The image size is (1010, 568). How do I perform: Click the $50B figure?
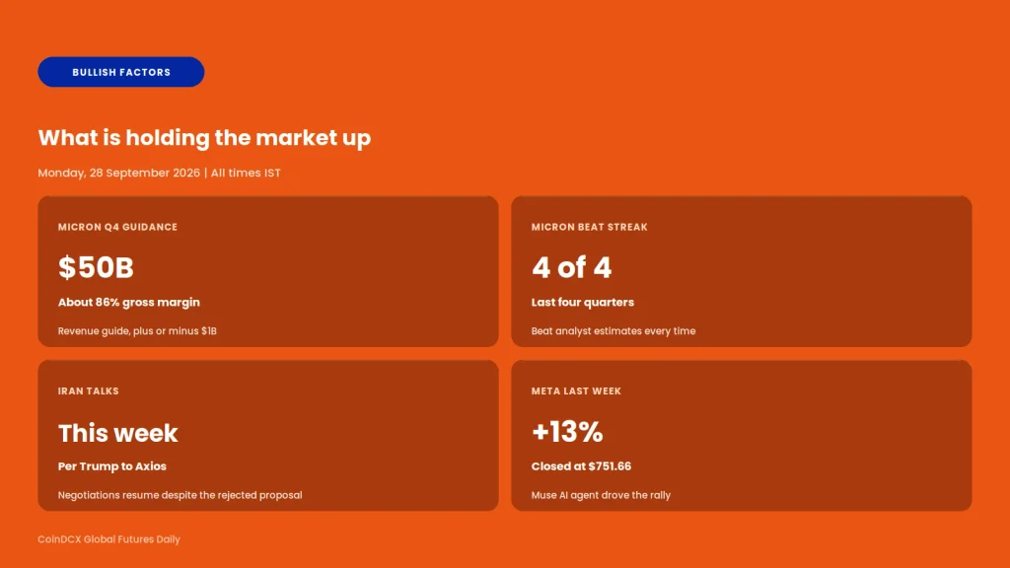pyautogui.click(x=96, y=267)
